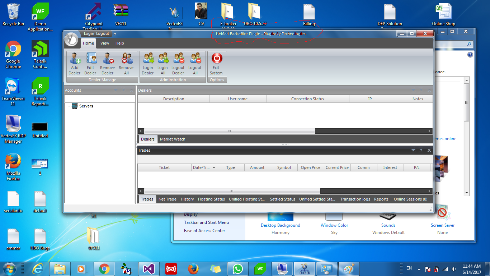Open Paint from the taskbar
The width and height of the screenshot is (490, 276).
click(x=349, y=269)
